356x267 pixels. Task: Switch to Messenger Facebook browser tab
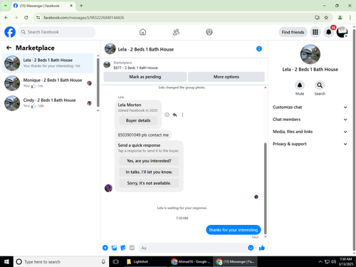pos(43,6)
